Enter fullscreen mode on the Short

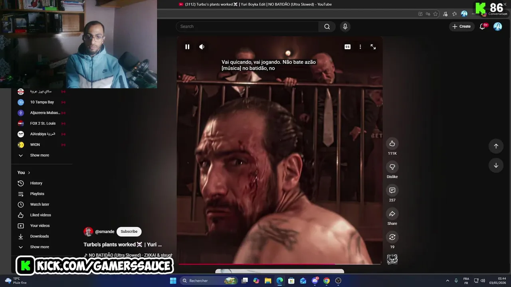pyautogui.click(x=373, y=47)
